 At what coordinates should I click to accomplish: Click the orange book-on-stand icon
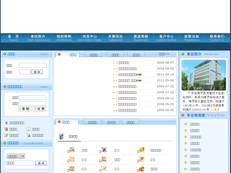(142, 159)
